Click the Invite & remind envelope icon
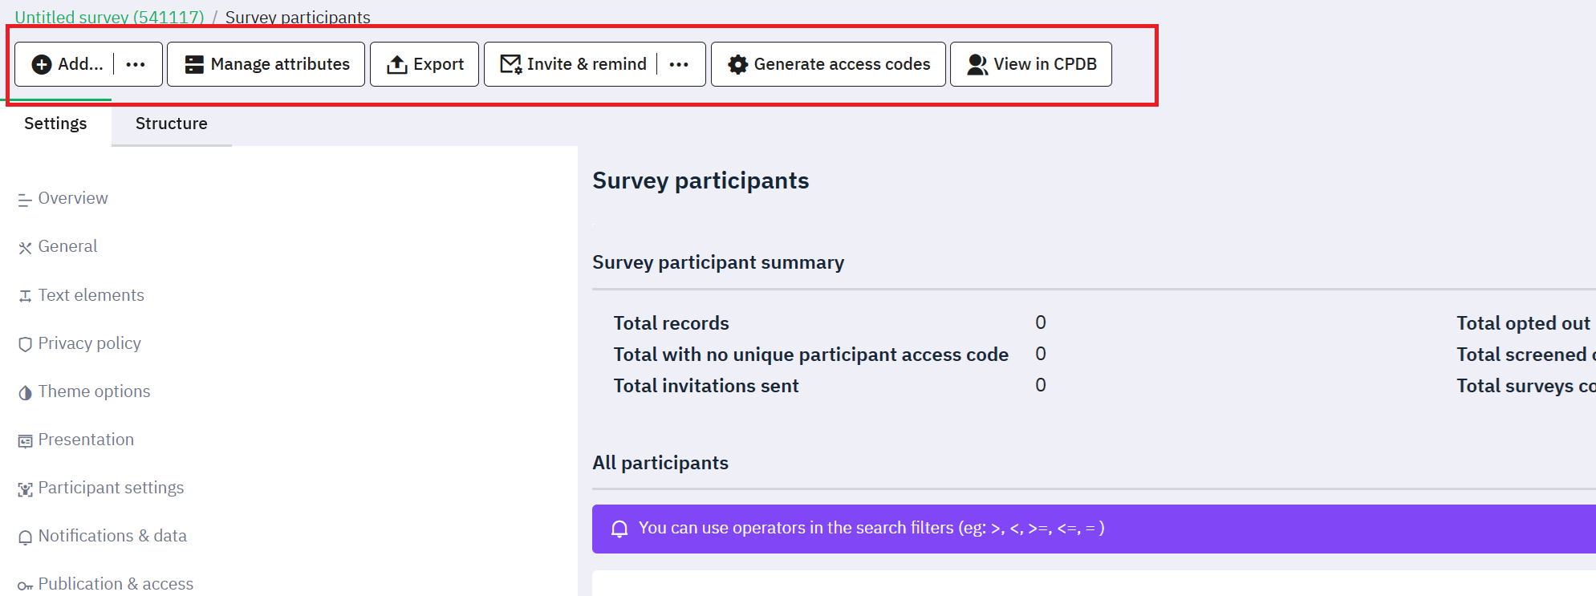This screenshot has height=596, width=1596. point(510,64)
